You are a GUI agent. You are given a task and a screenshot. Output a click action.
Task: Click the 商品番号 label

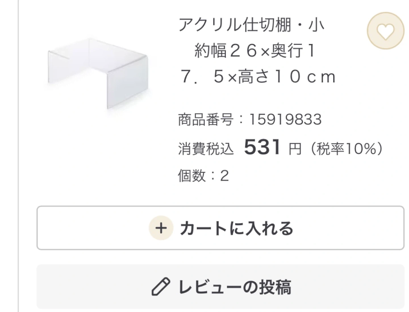pos(206,119)
